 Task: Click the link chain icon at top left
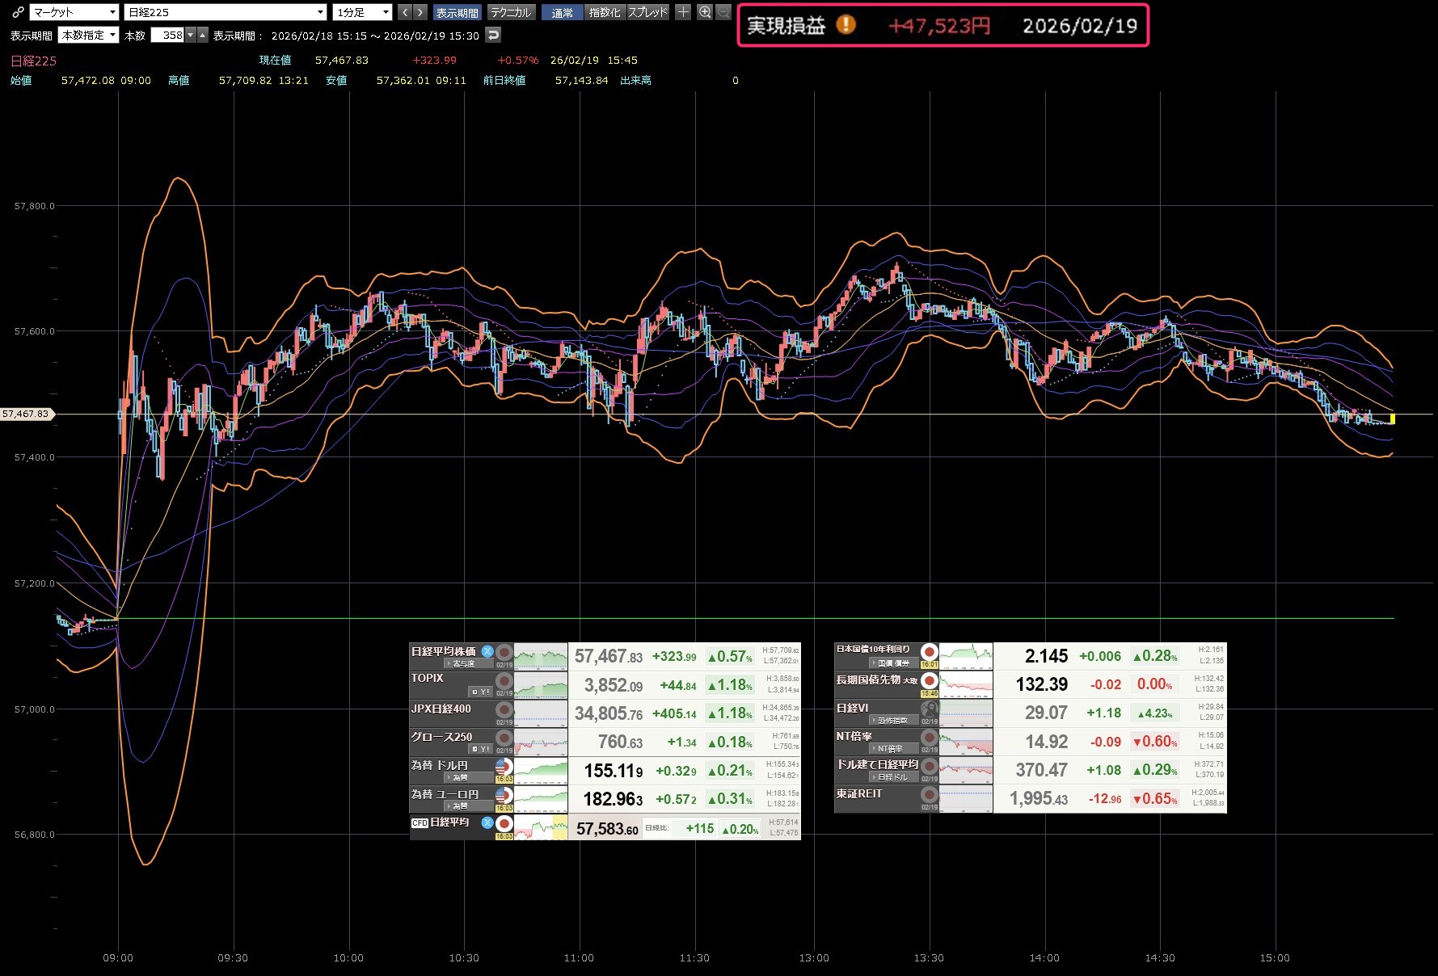point(18,12)
